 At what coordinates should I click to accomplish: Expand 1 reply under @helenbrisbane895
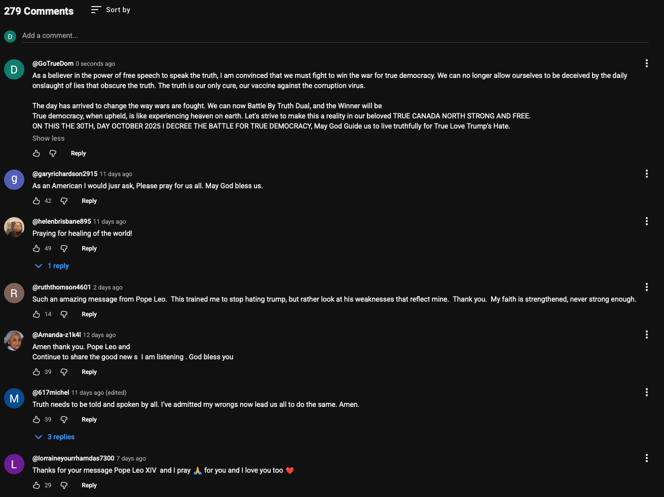[x=52, y=266]
